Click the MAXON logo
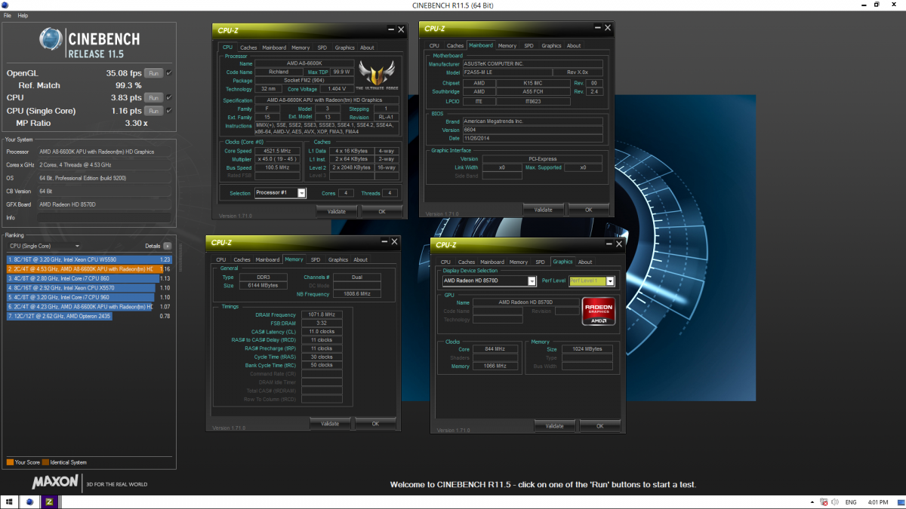This screenshot has height=509, width=906. click(x=57, y=483)
